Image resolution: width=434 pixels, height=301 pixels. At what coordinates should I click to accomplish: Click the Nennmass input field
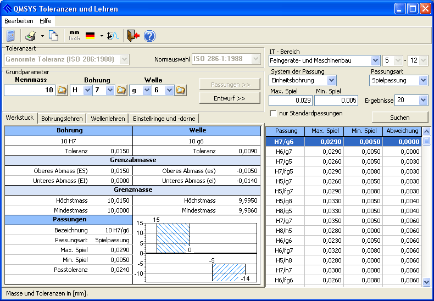pyautogui.click(x=30, y=90)
